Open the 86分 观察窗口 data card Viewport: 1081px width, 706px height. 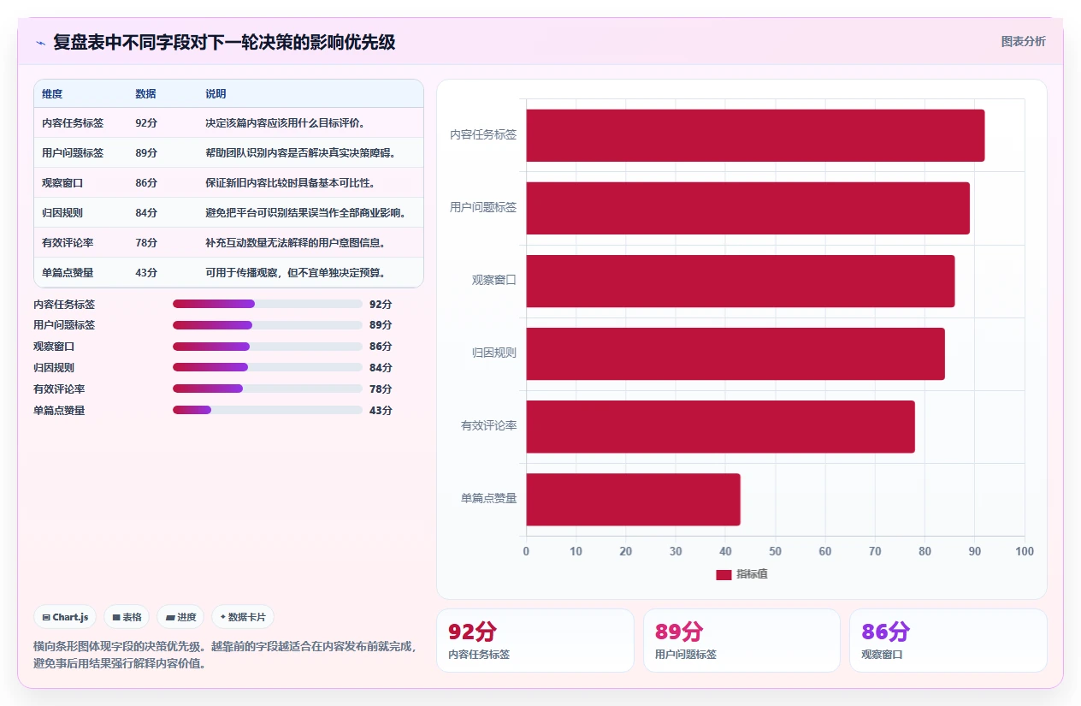point(948,640)
